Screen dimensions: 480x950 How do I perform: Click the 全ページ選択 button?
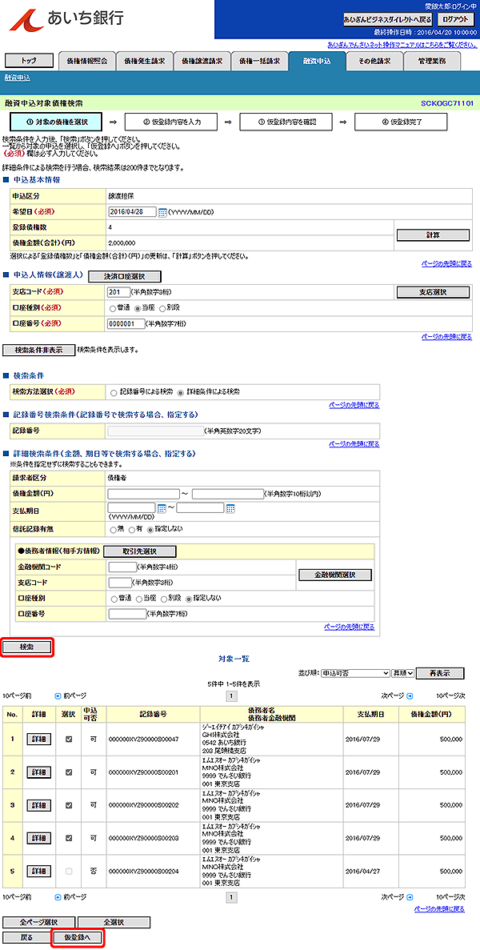tap(39, 923)
